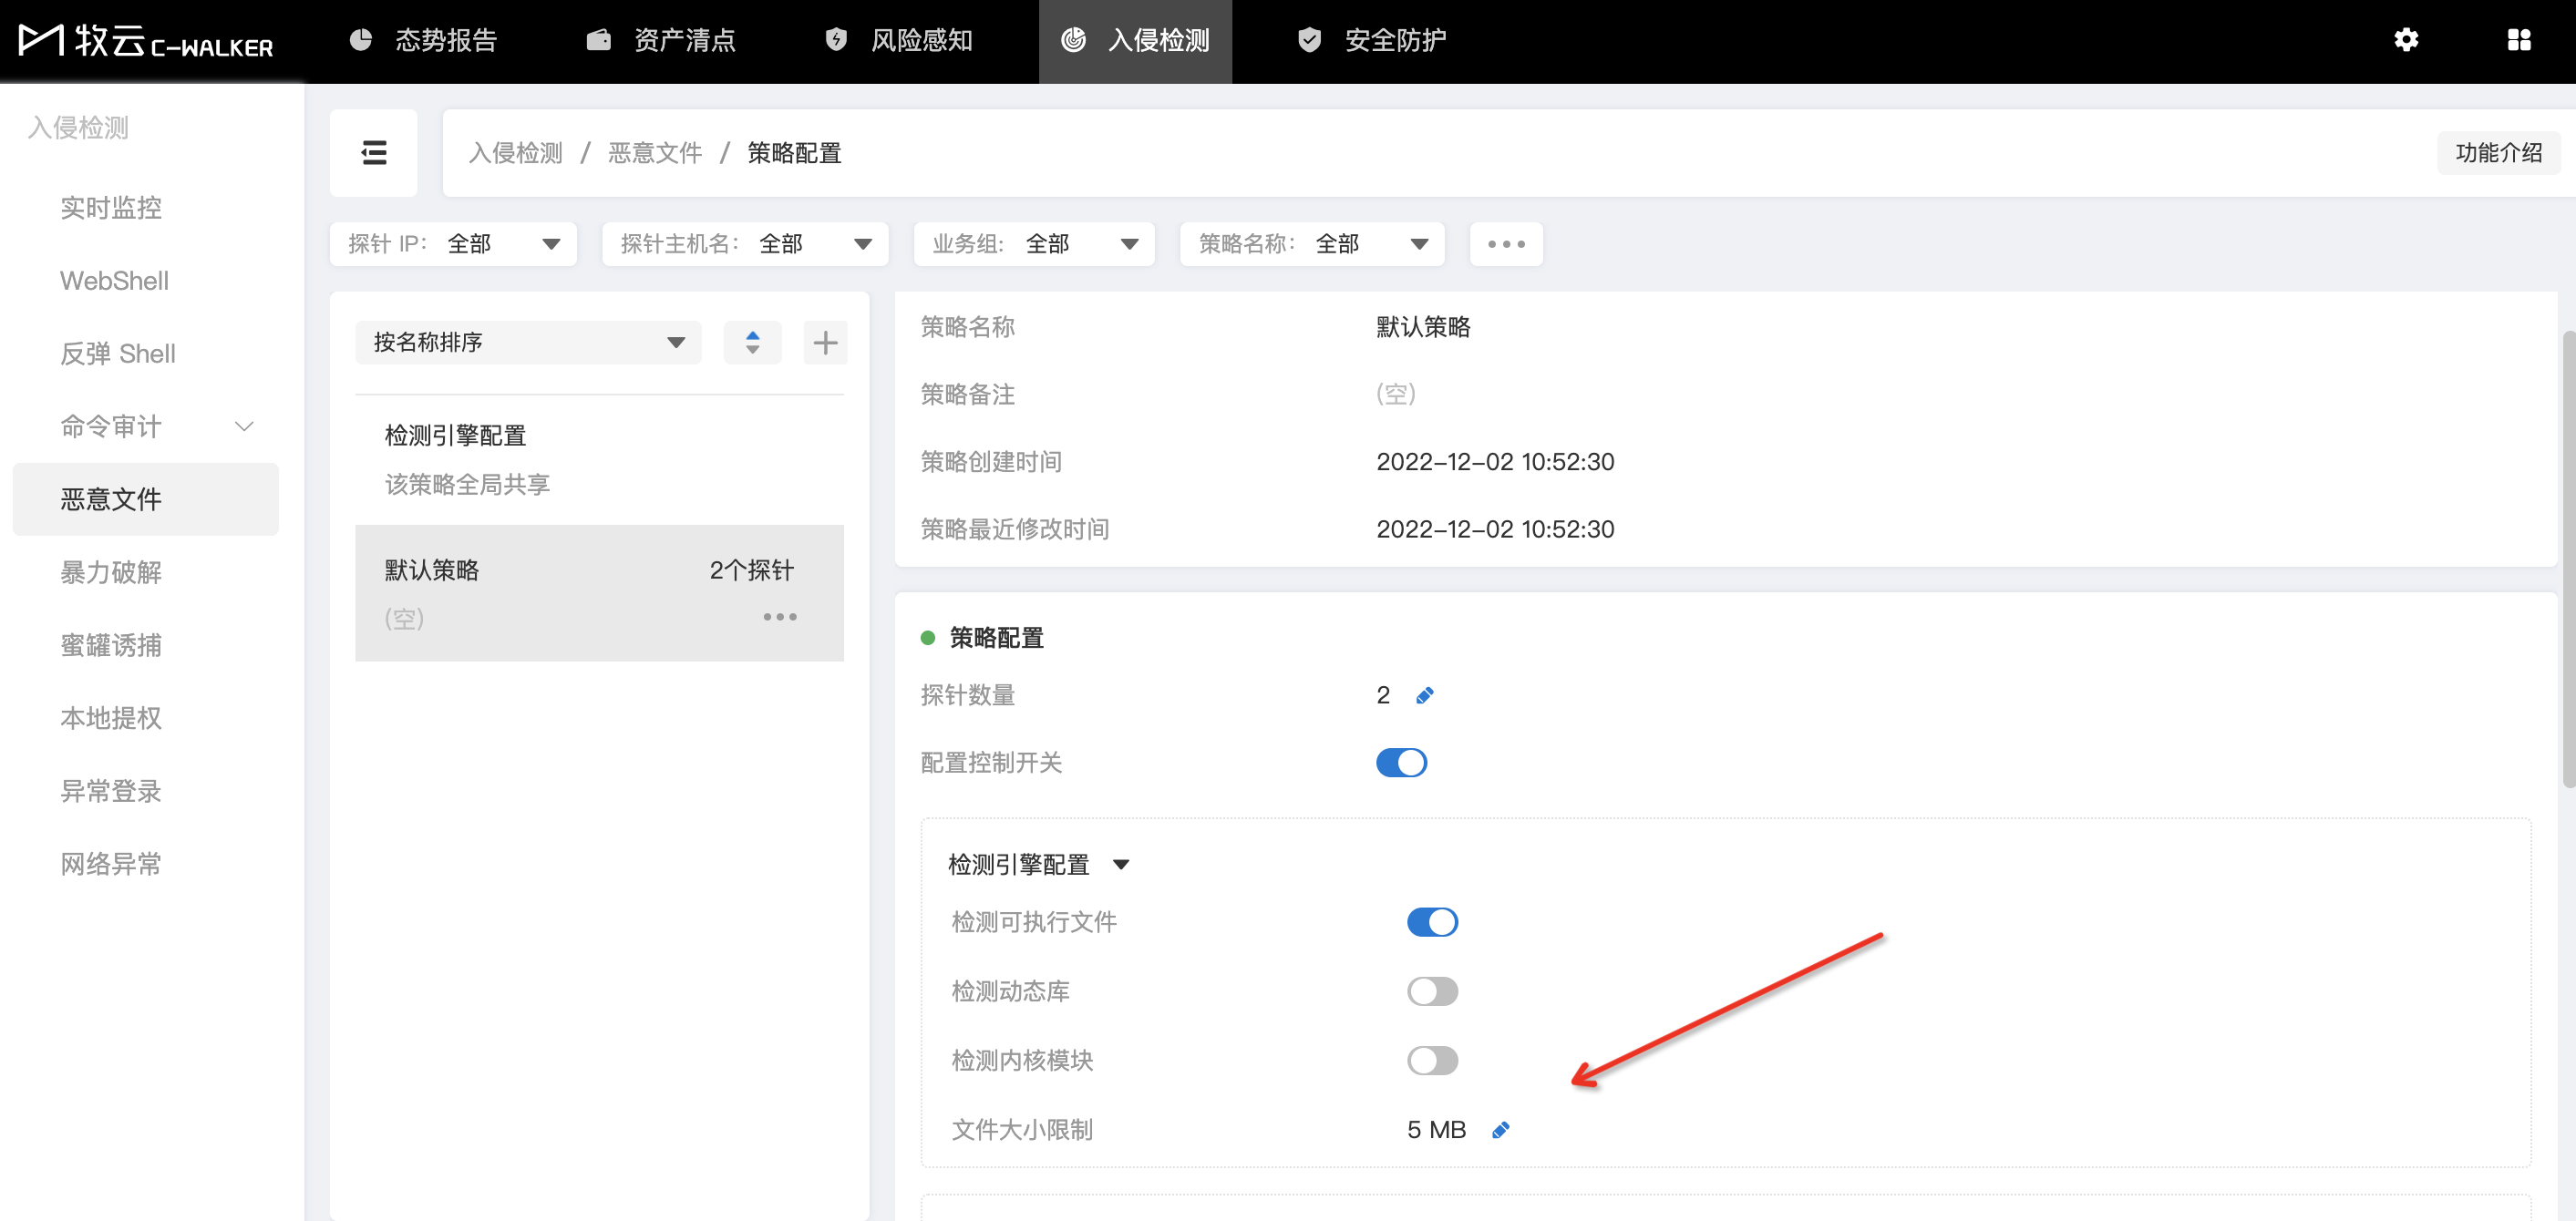Collapse sidebar with hamburger menu icon
This screenshot has width=2576, height=1221.
373,153
